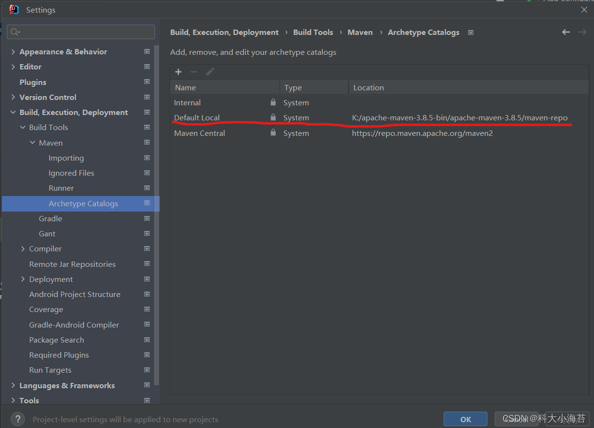Click the help question mark icon
This screenshot has height=428, width=594.
[x=17, y=419]
